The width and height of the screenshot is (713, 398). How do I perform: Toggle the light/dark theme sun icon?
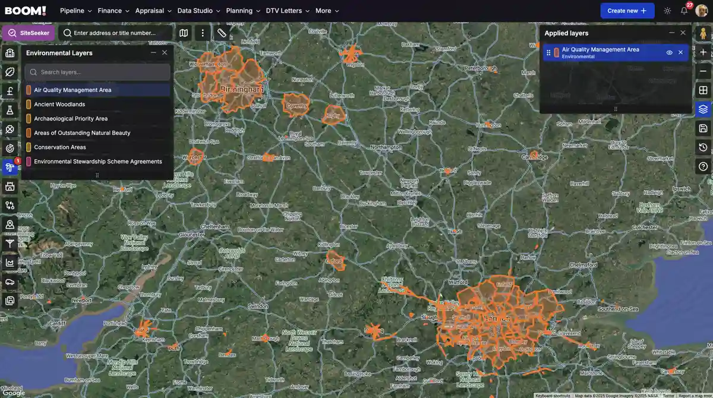click(667, 11)
